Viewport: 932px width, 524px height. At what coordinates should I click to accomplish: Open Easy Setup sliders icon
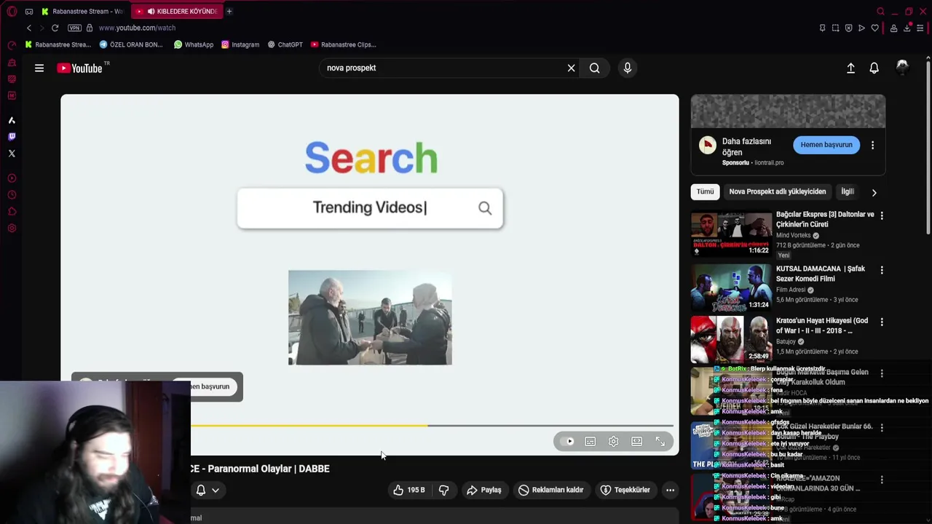920,28
